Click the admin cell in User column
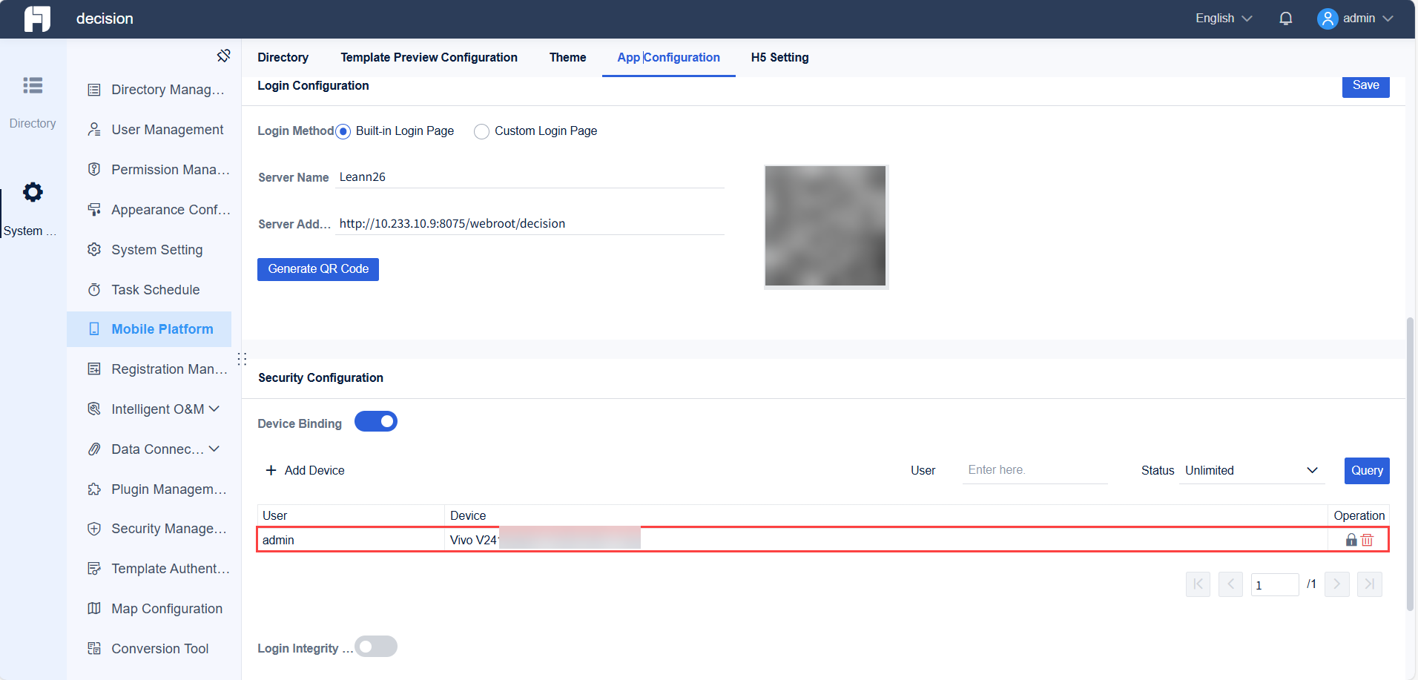This screenshot has height=680, width=1418. [x=351, y=540]
